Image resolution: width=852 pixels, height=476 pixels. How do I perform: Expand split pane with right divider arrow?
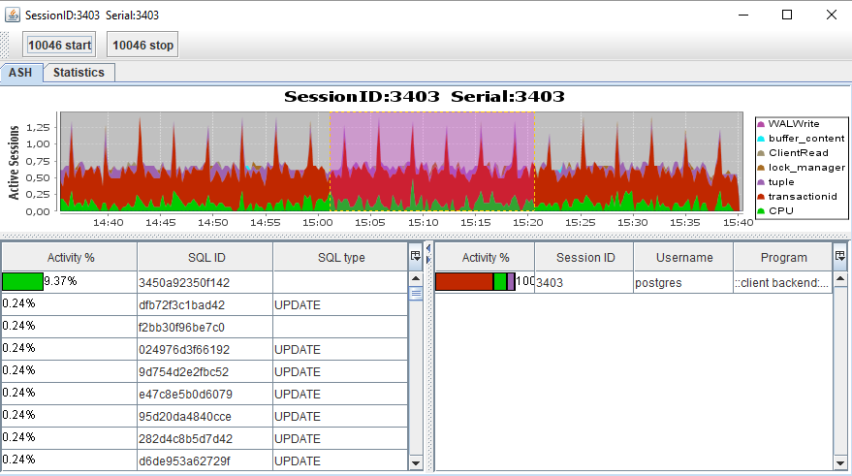point(428,260)
